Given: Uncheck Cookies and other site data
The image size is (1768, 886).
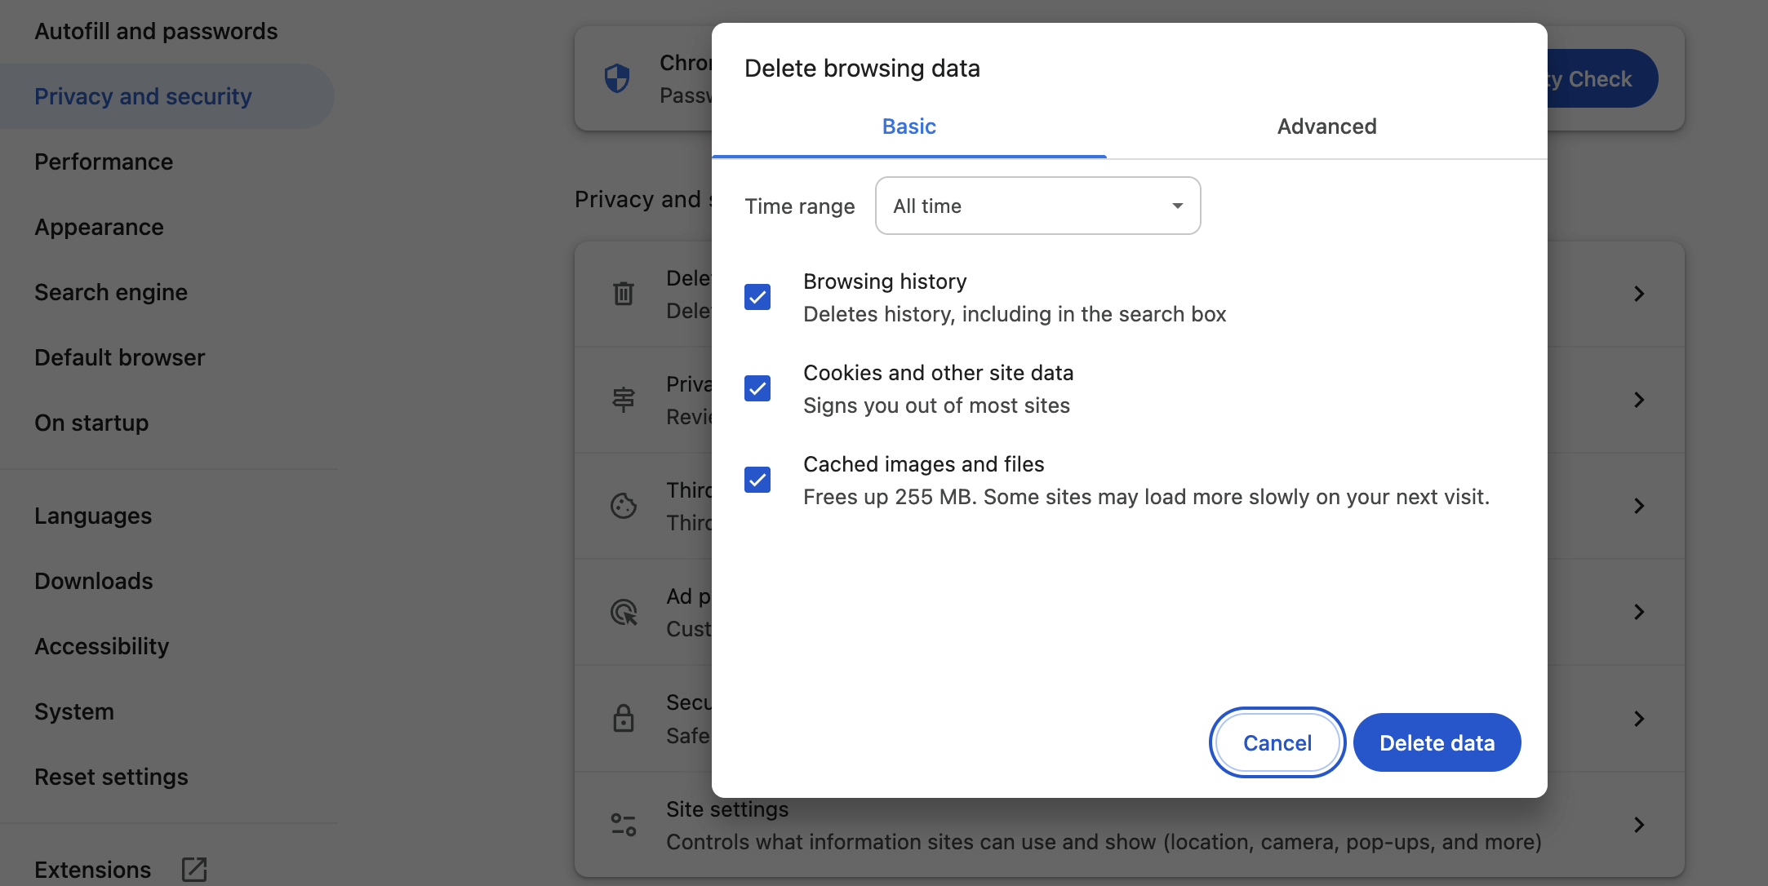Looking at the screenshot, I should pos(757,388).
